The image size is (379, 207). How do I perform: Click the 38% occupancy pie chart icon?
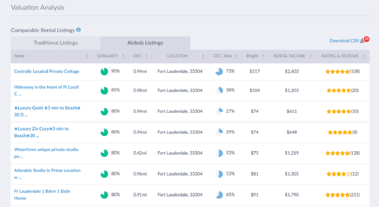[x=219, y=90]
